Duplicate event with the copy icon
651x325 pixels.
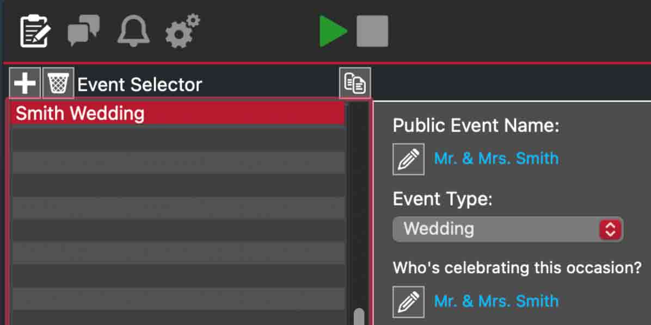[355, 84]
